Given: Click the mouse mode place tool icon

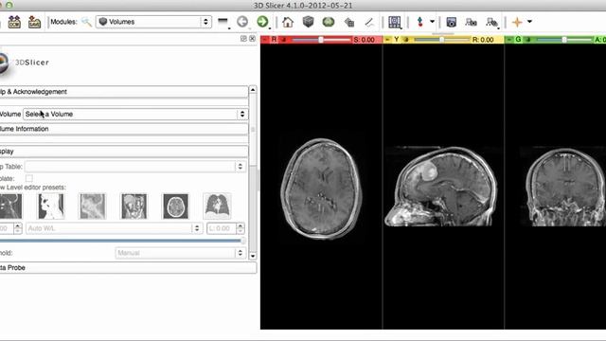Looking at the screenshot, I should coord(420,22).
